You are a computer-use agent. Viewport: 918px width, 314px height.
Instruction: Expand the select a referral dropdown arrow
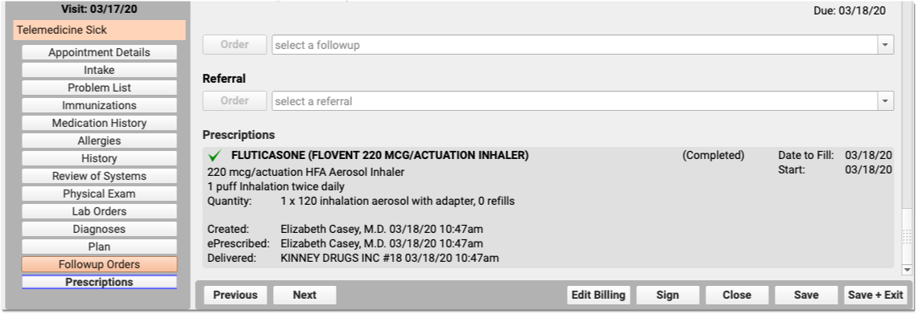point(885,101)
